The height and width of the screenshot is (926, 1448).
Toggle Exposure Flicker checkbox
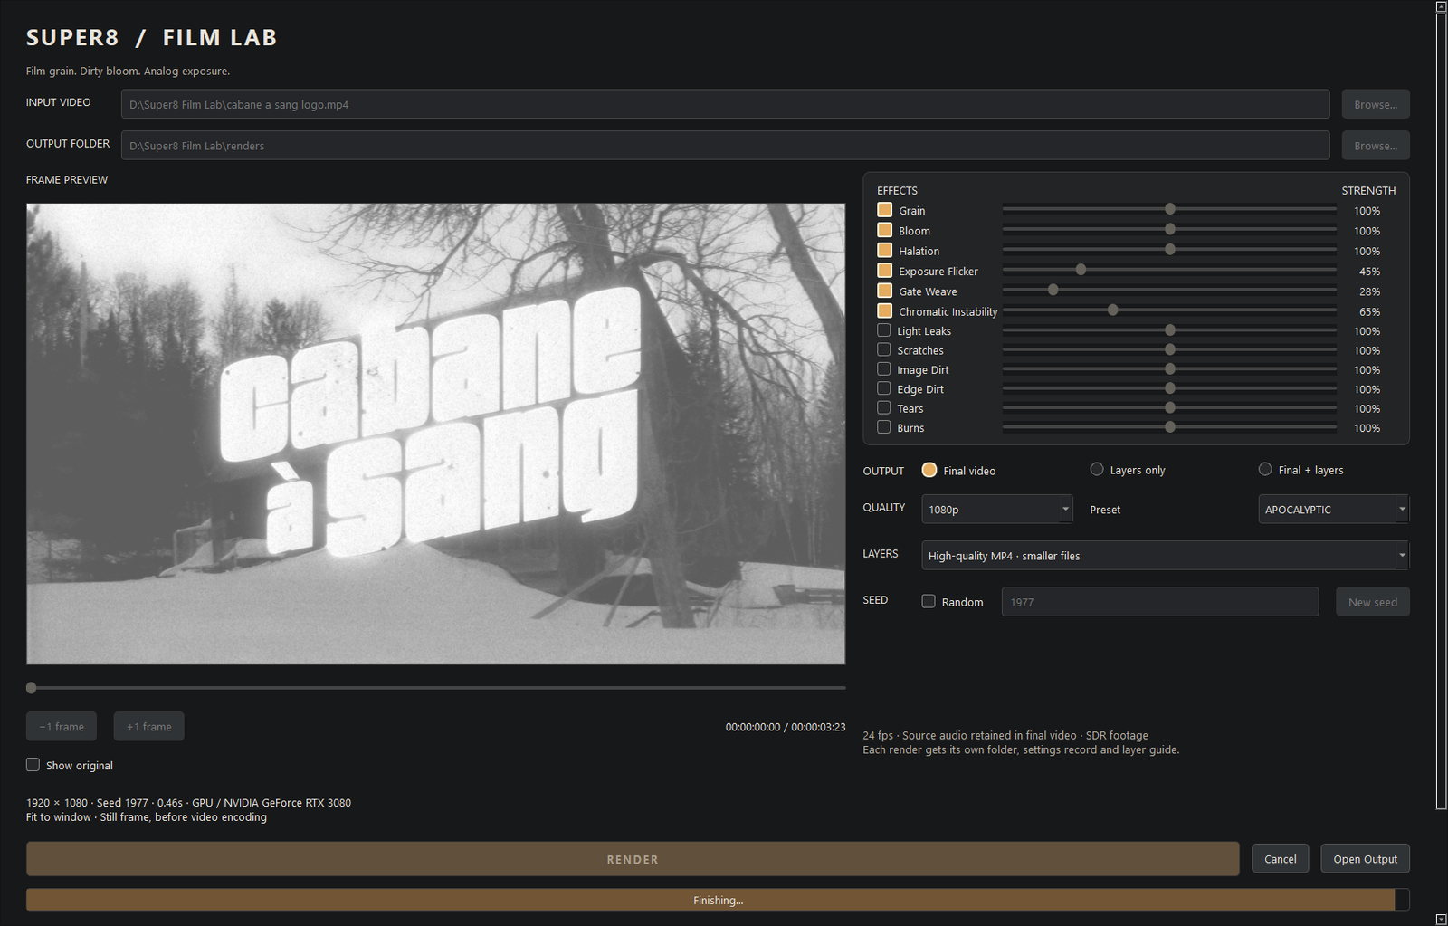(x=884, y=270)
